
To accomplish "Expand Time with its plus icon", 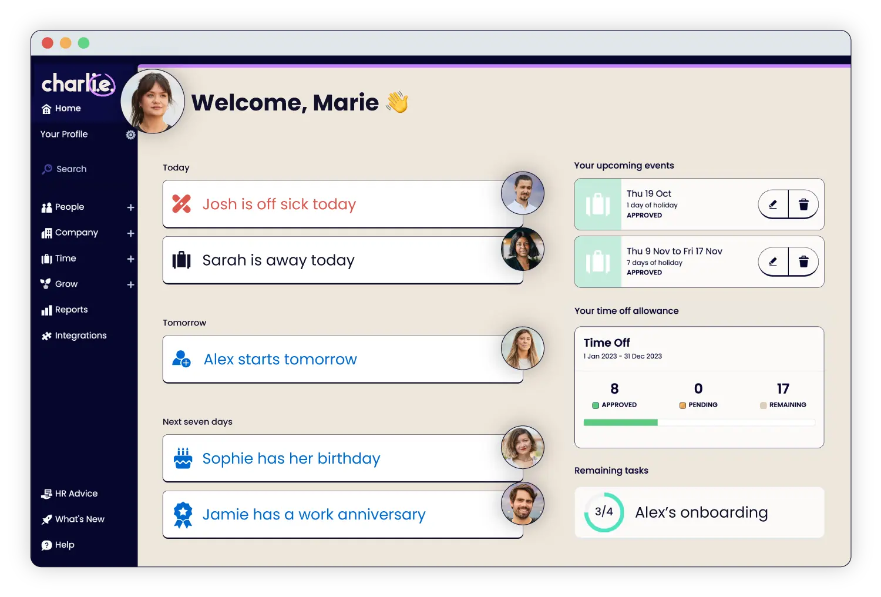I will click(x=130, y=259).
